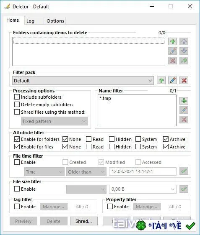Click Manage... button in Tag filter
The width and height of the screenshot is (200, 235).
click(54, 207)
